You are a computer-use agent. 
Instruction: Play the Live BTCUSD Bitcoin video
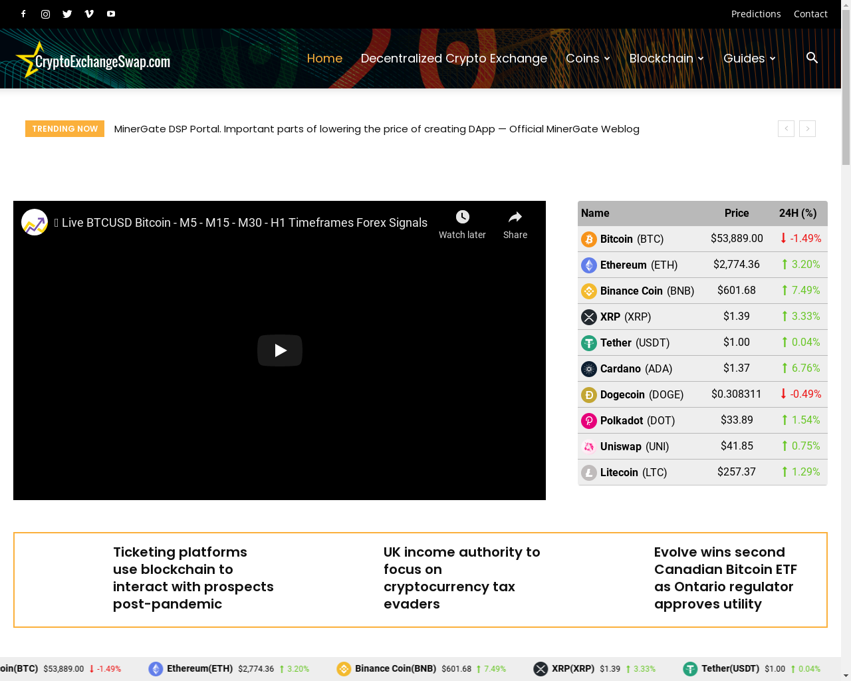[x=280, y=350]
